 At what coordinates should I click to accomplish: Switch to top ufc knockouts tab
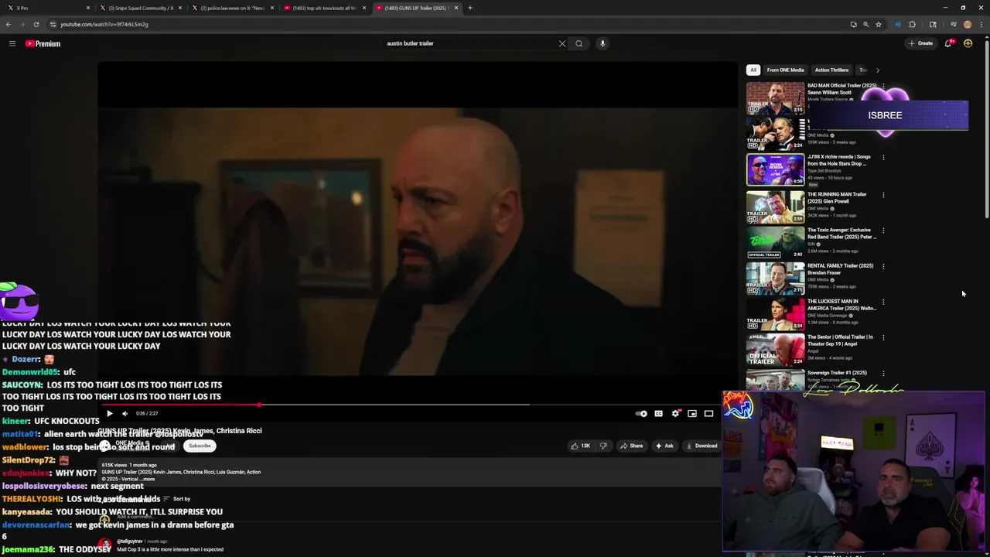[324, 8]
